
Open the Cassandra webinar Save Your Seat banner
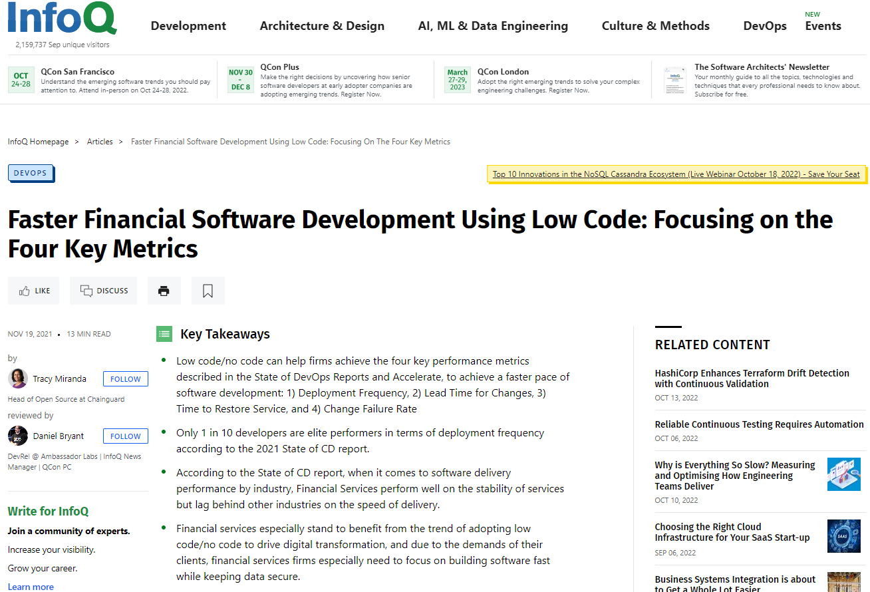tap(676, 174)
